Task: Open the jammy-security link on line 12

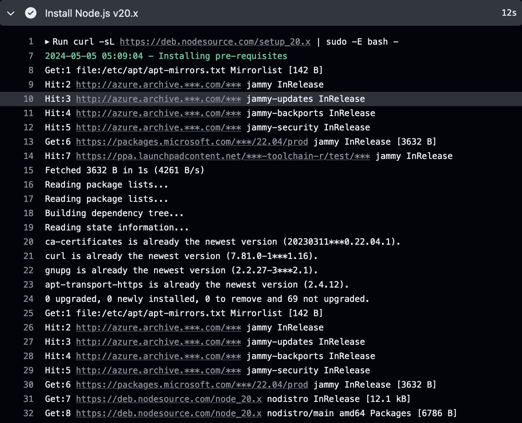Action: coord(158,128)
